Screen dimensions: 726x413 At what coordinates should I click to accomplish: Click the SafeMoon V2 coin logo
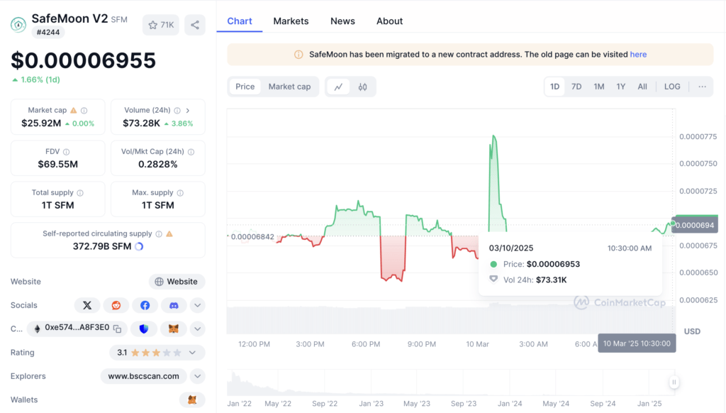click(18, 25)
